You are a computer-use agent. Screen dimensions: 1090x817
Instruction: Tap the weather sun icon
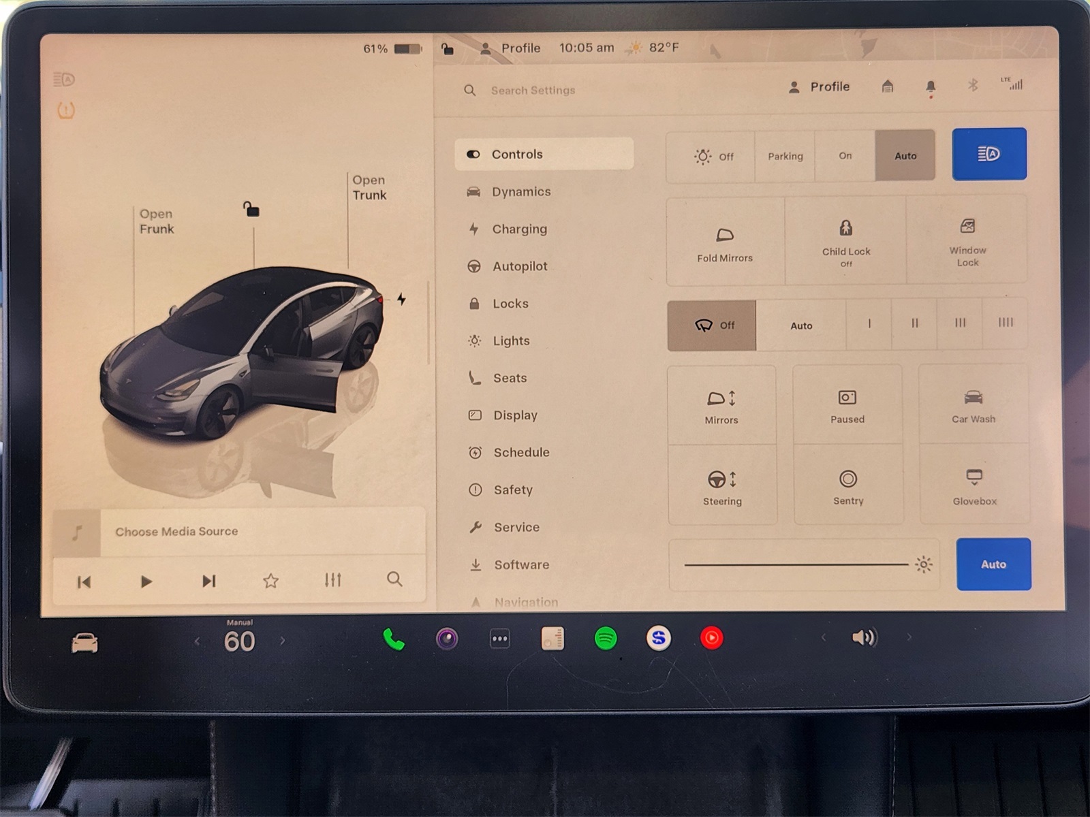click(635, 48)
